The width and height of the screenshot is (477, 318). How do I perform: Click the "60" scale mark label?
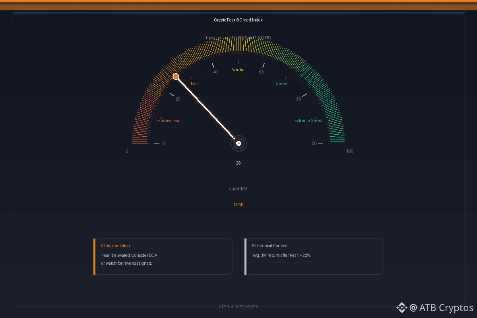click(x=261, y=72)
